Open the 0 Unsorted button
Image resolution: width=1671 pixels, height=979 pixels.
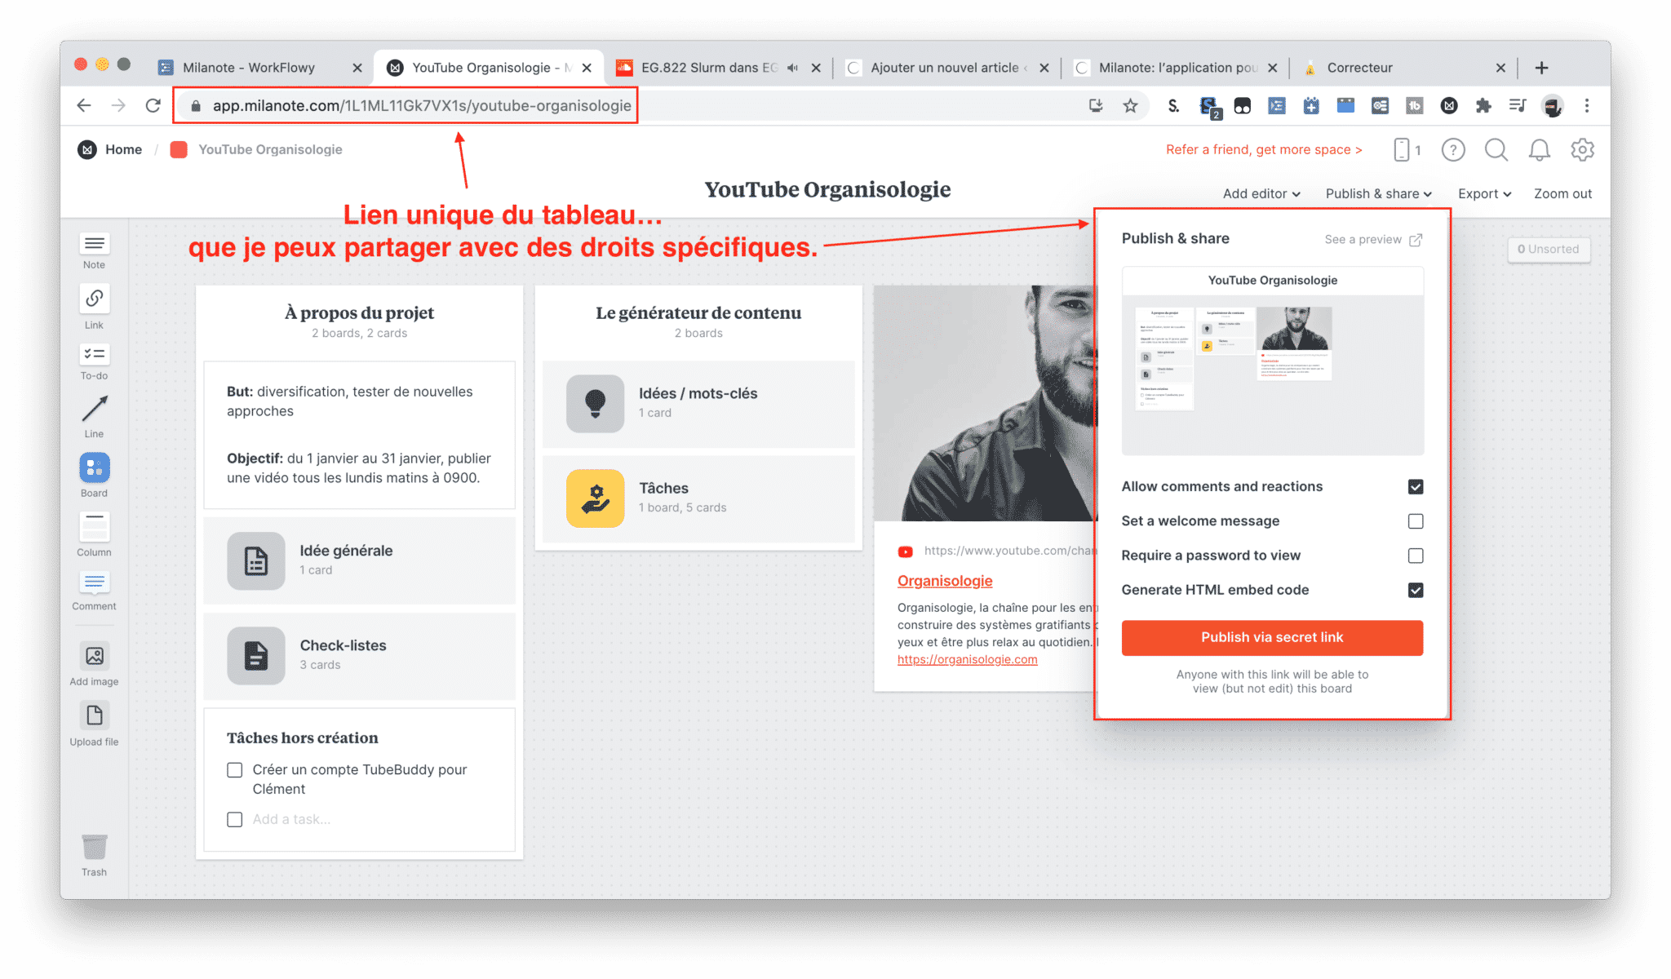1548,250
